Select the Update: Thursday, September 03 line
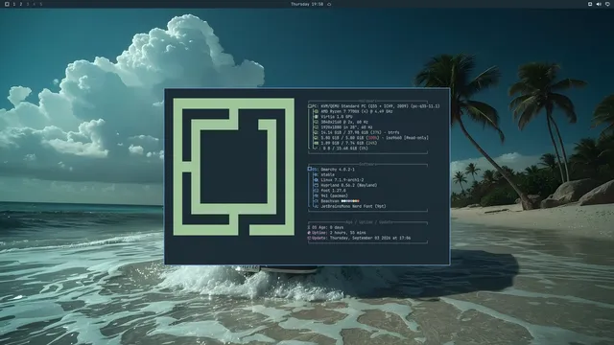This screenshot has height=345, width=614. [361, 238]
